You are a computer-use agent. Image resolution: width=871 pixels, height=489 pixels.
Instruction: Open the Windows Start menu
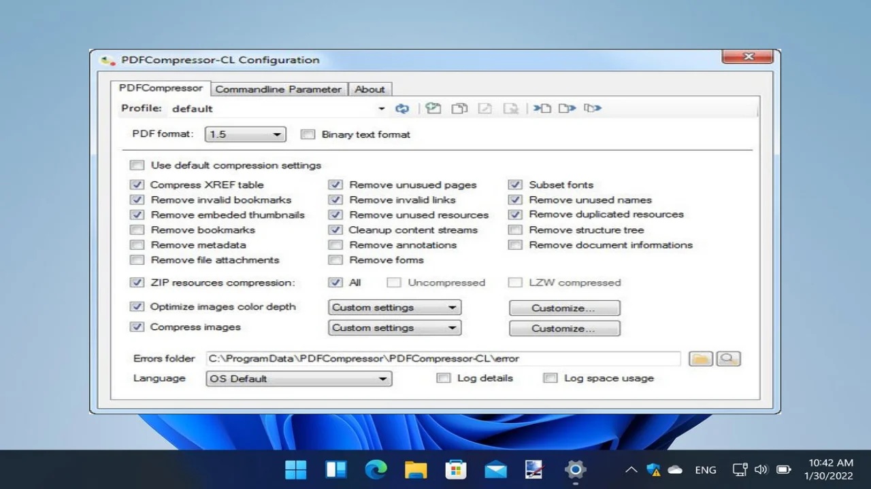tap(295, 469)
